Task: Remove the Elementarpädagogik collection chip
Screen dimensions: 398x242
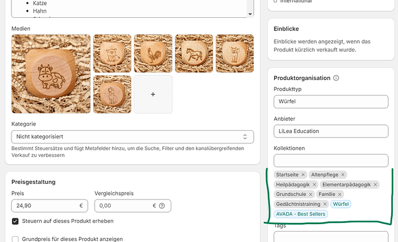Action: click(375, 184)
